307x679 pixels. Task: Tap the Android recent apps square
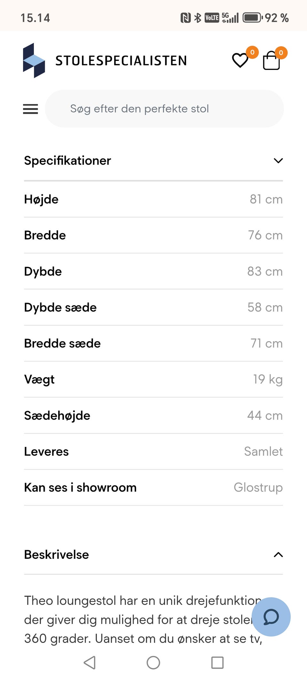217,662
